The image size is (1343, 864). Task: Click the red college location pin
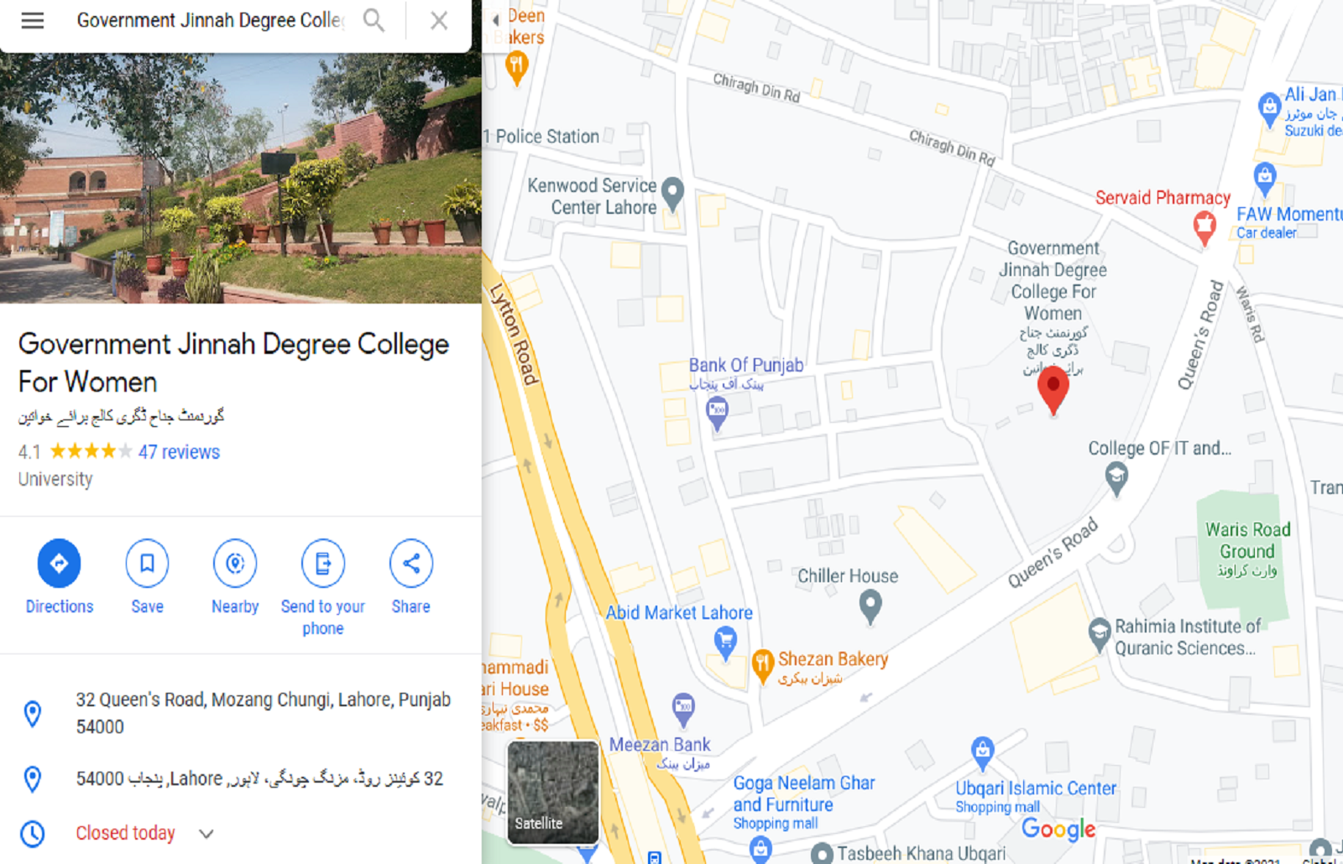(1053, 390)
